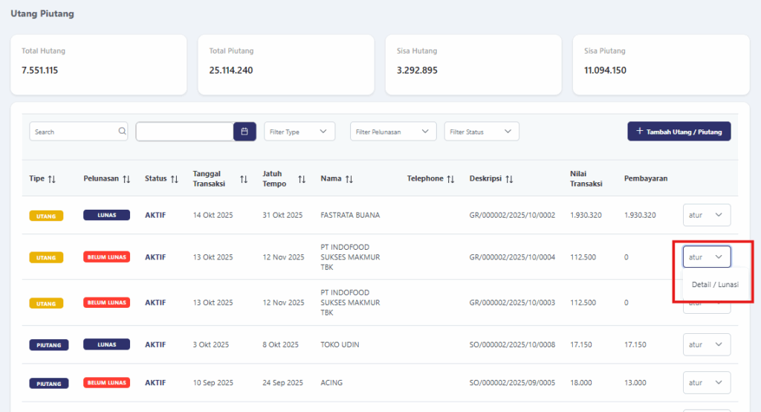The height and width of the screenshot is (412, 761).
Task: Open atur dropdown for FASTRATA BUANA row
Action: click(x=706, y=215)
